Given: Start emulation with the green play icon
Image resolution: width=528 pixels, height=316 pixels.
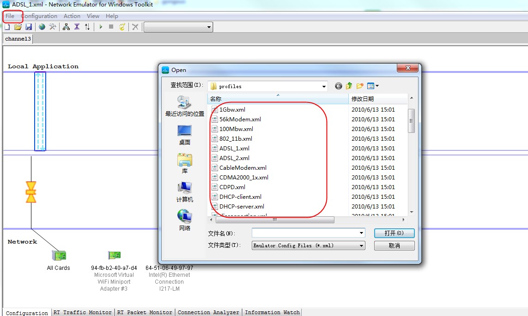Looking at the screenshot, I should (100, 27).
